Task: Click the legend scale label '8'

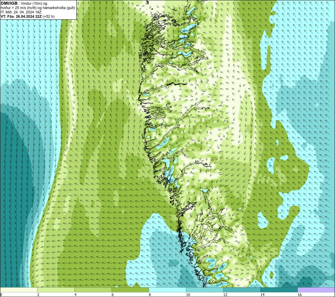Action: [150, 295]
